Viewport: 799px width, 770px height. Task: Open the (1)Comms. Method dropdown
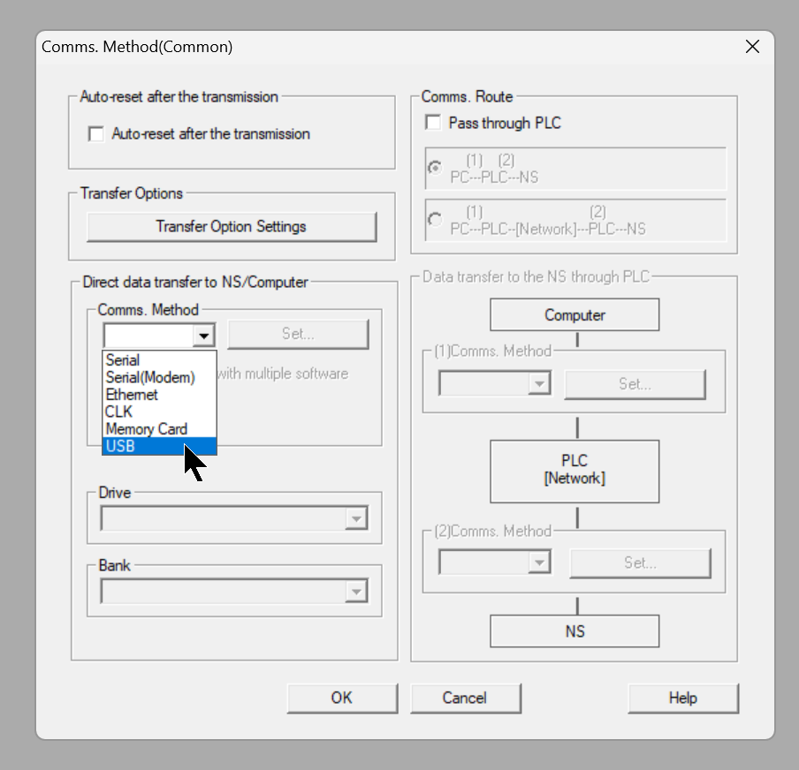point(540,383)
